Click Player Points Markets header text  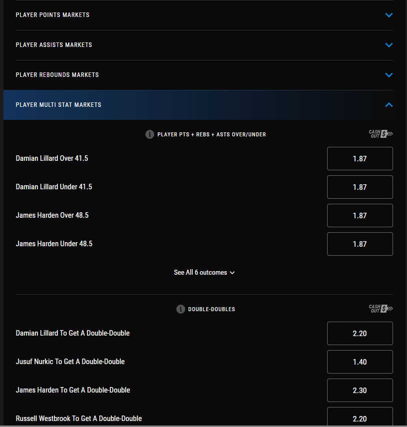coord(52,15)
